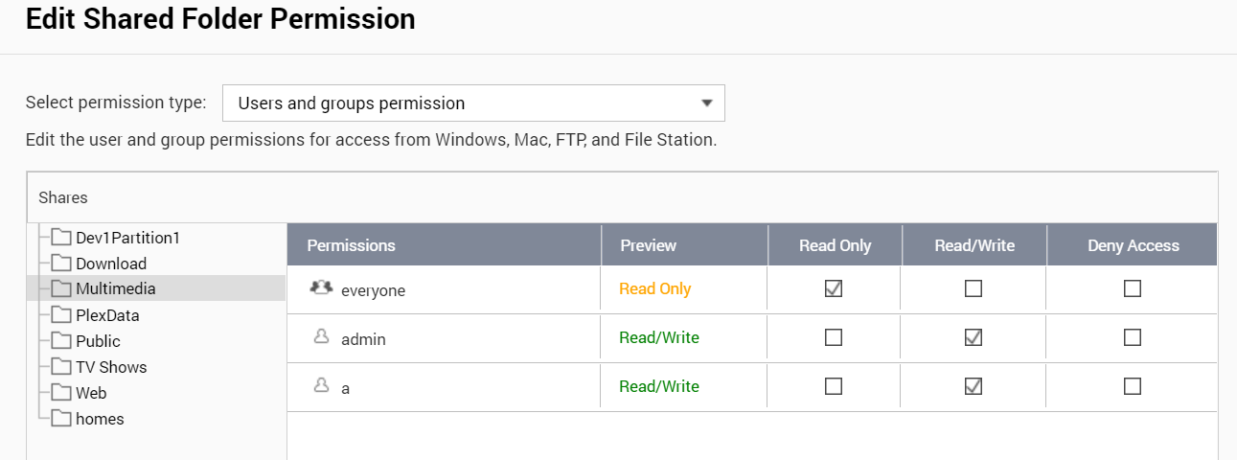The height and width of the screenshot is (460, 1237).
Task: Enable Read/Write for everyone
Action: point(974,288)
